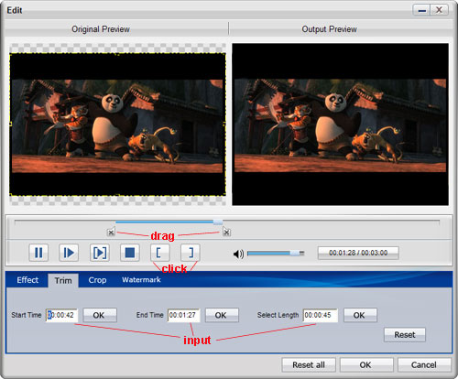Viewport: 458px width, 379px height.
Task: Click the Output Preview video frame
Action: pos(340,125)
